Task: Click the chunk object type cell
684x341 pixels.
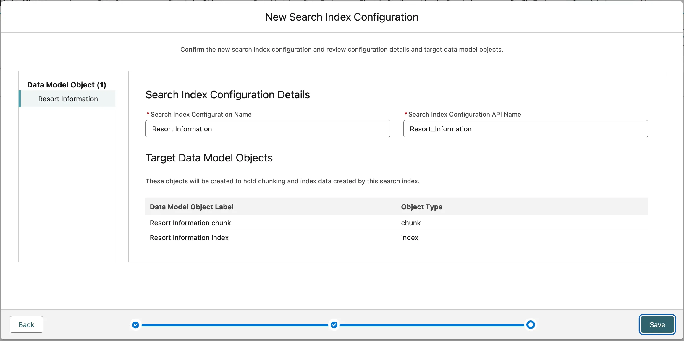Action: click(410, 223)
